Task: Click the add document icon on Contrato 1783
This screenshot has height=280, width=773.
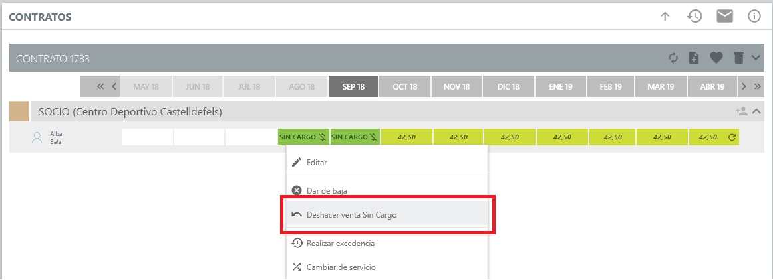Action: (694, 58)
